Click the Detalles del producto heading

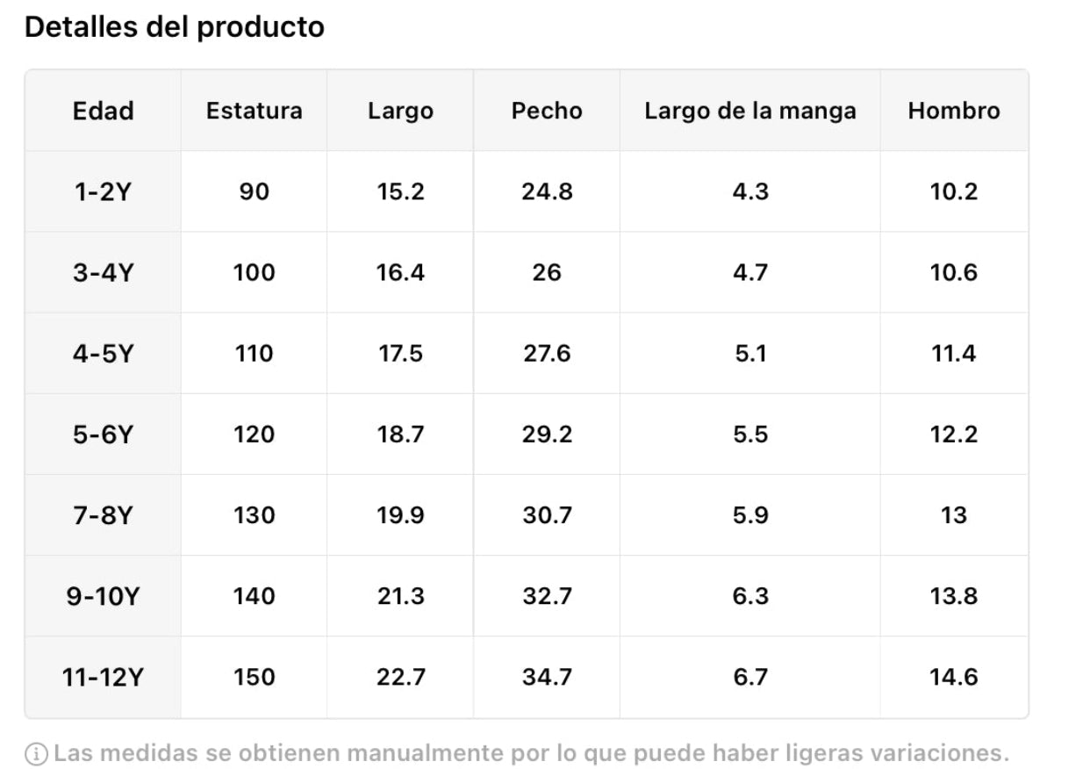point(175,27)
